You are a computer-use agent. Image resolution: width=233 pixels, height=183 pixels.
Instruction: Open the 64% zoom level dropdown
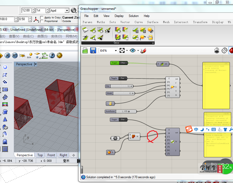point(116,51)
